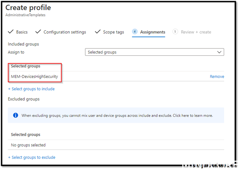Click the step 4 circle icon
This screenshot has width=239, height=169.
tap(135, 32)
